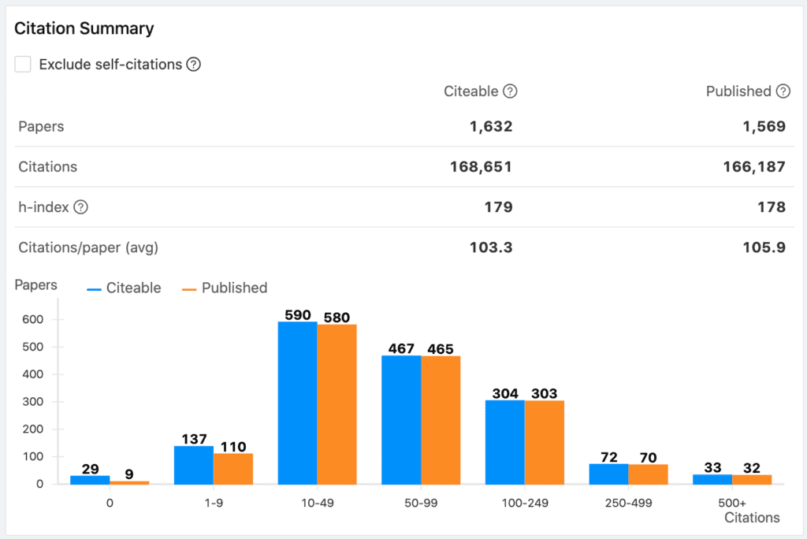Screen dimensions: 807x539
Task: Select Published average citations 105.9
Action: pyautogui.click(x=764, y=247)
